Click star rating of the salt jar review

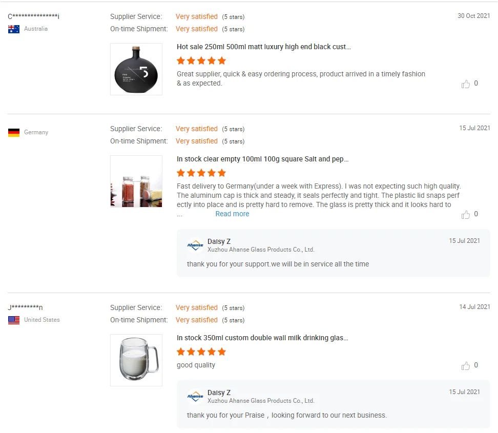tap(201, 173)
